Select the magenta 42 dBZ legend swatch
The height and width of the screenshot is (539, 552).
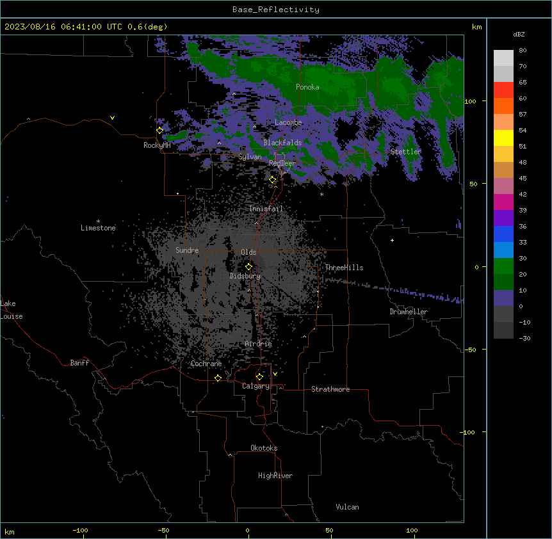point(503,202)
